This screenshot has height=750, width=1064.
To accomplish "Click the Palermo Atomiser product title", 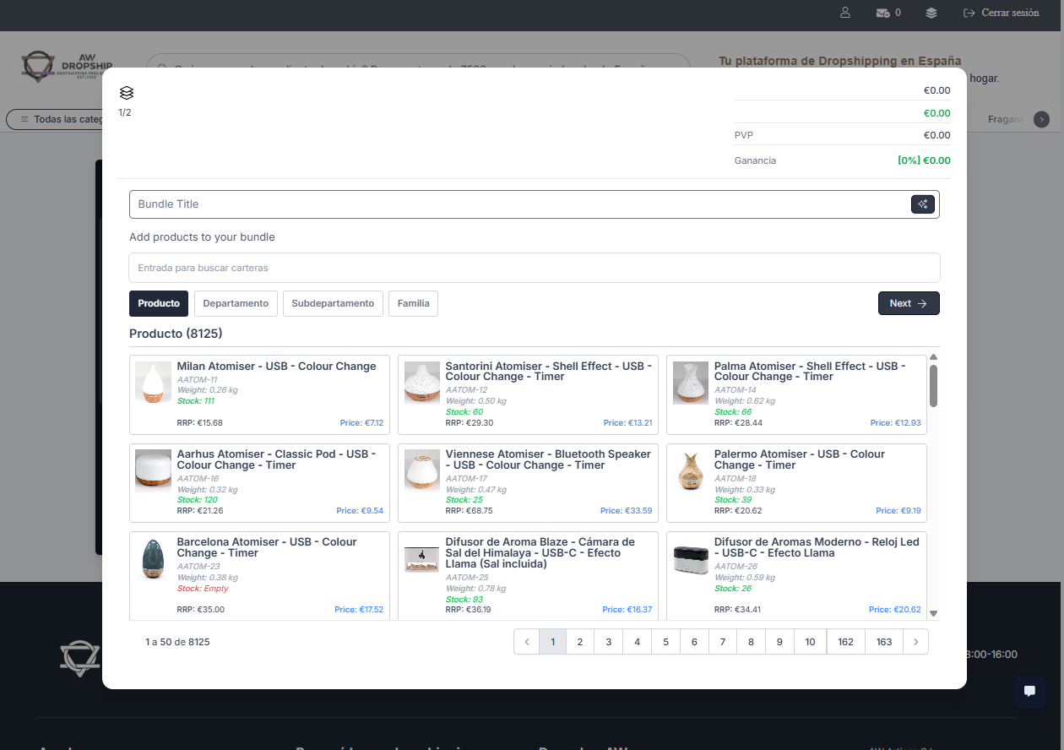I will click(x=800, y=459).
